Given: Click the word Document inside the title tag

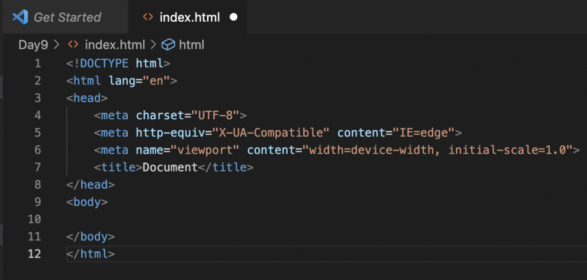Looking at the screenshot, I should tap(170, 168).
